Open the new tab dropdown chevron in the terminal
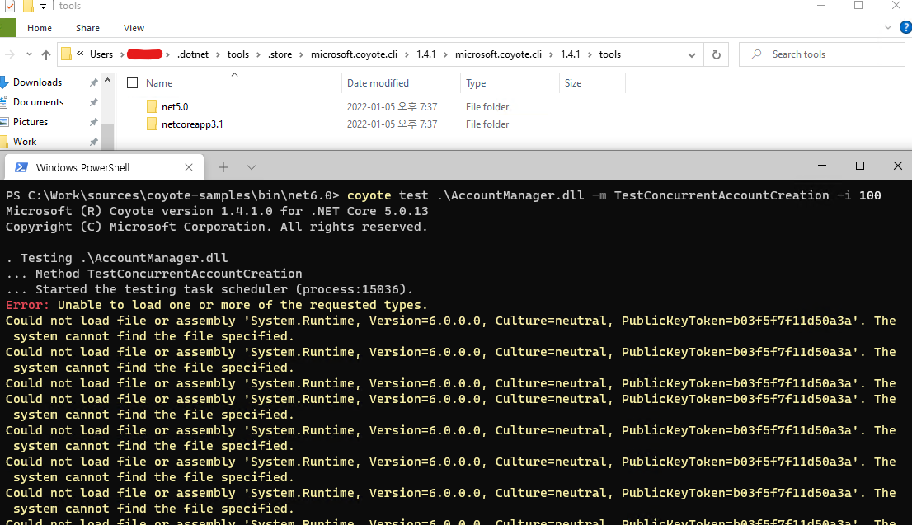 click(x=252, y=166)
